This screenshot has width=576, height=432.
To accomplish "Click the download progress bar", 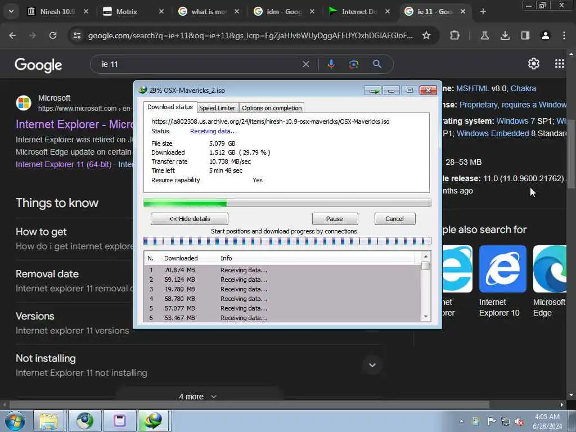I will [x=287, y=202].
